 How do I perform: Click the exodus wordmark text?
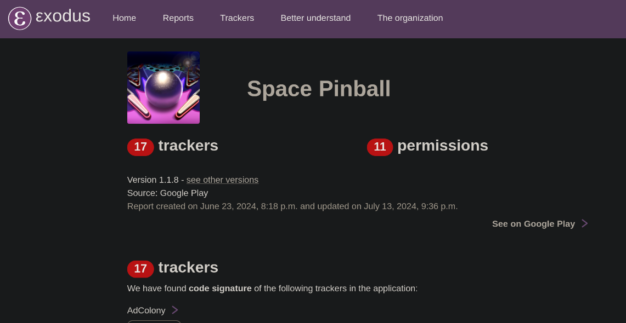[x=63, y=16]
